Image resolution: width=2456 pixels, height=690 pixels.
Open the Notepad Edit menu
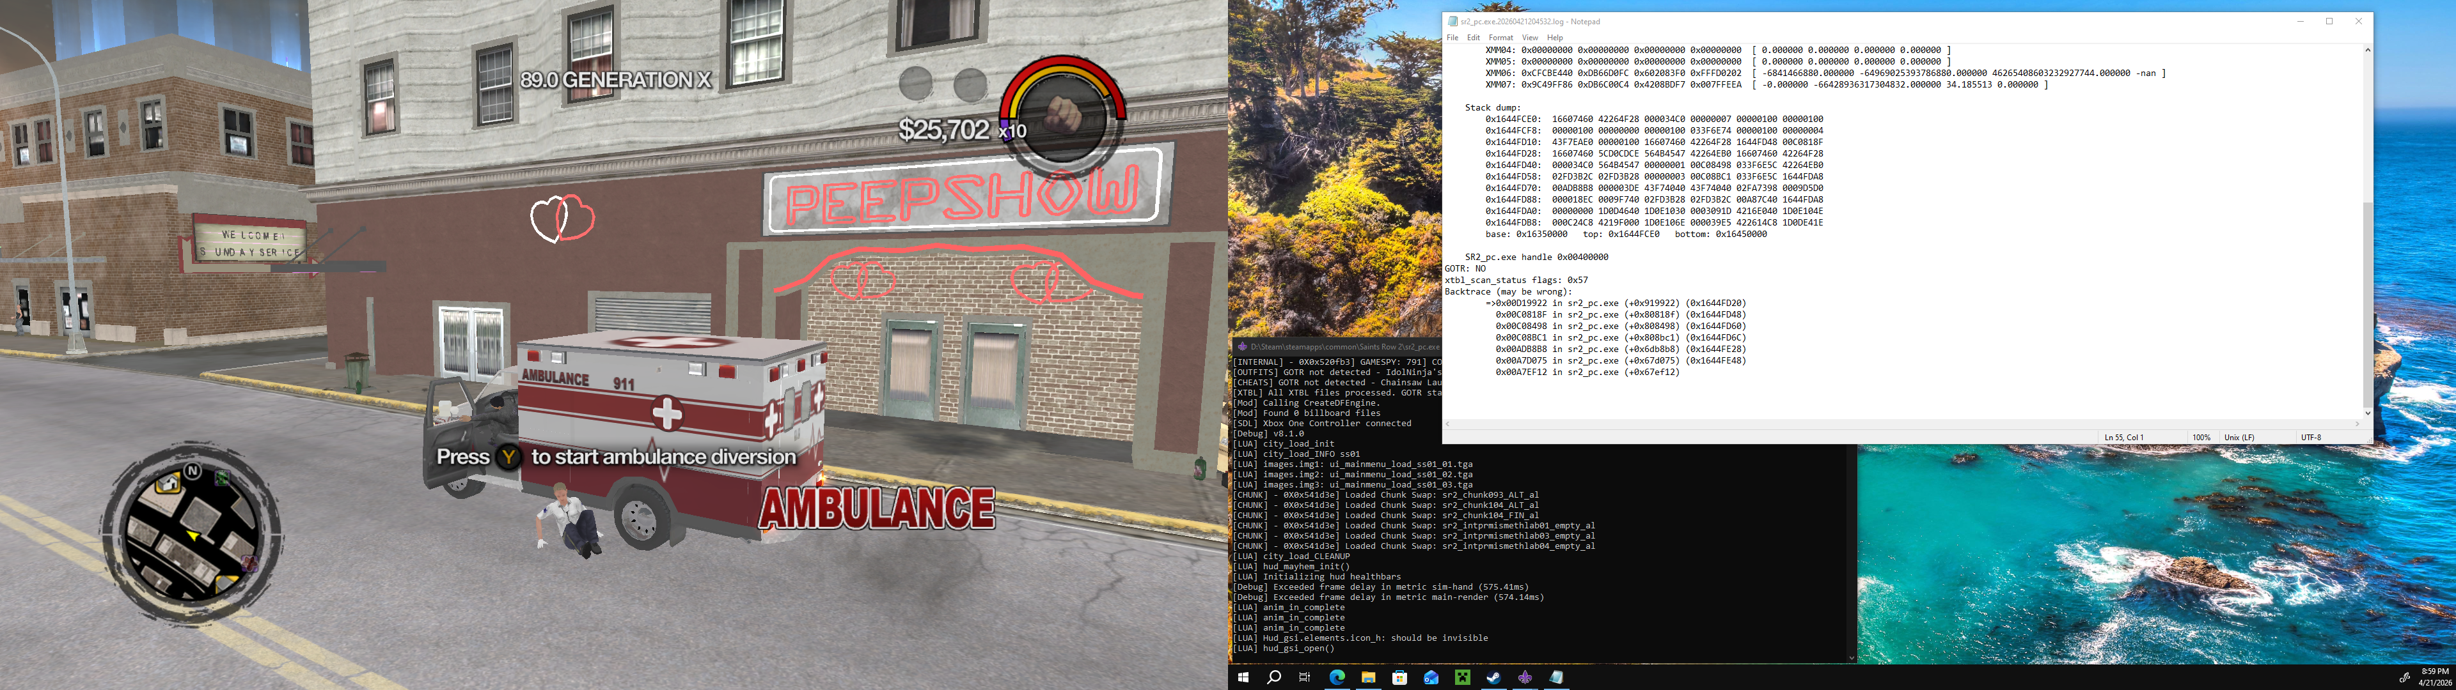pos(1473,38)
